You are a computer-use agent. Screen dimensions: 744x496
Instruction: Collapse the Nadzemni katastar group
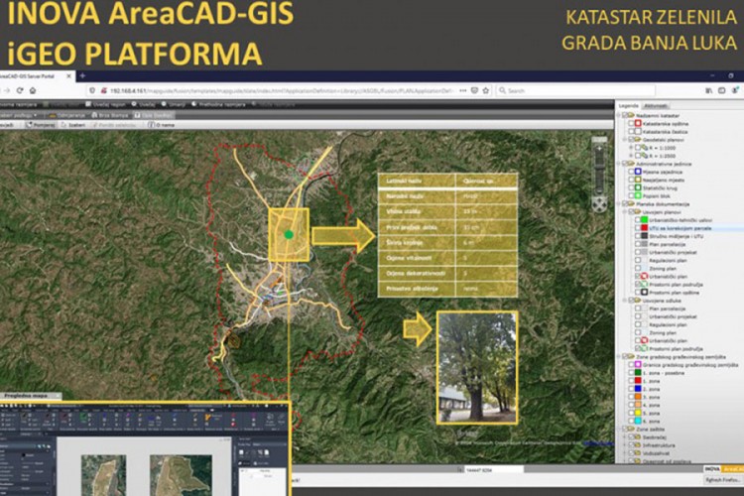[618, 115]
